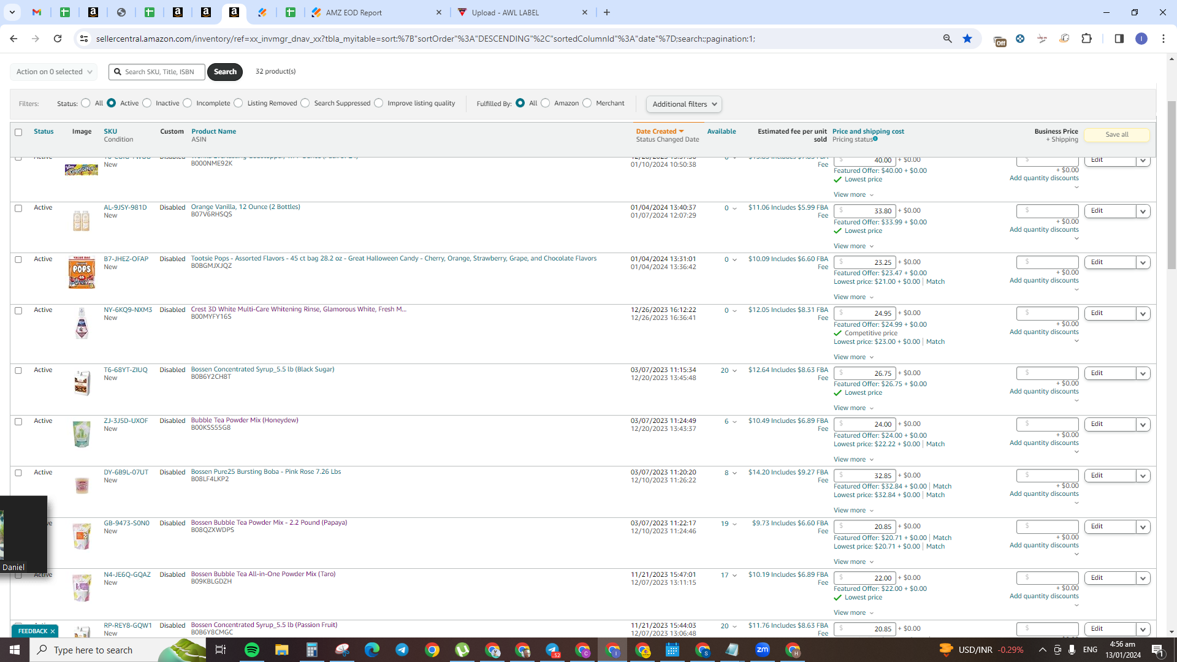Select the Listing Removed status filter
The height and width of the screenshot is (662, 1177).
[x=238, y=103]
